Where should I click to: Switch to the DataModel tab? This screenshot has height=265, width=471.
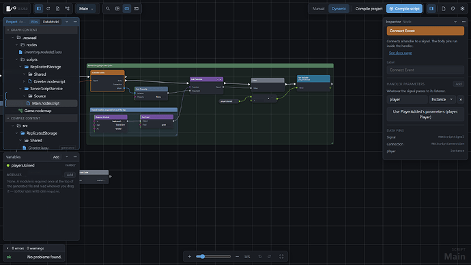51,22
